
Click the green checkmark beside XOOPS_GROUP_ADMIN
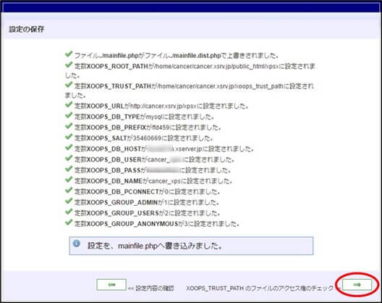[x=69, y=201]
